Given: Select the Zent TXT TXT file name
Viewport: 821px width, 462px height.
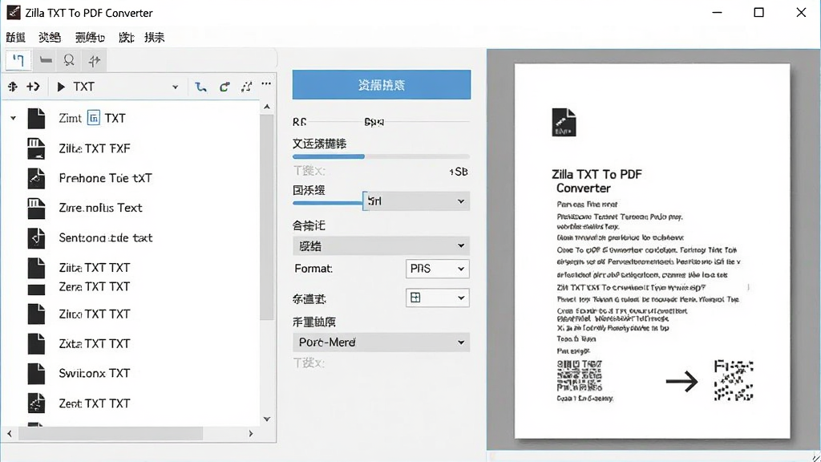Looking at the screenshot, I should click(x=95, y=403).
